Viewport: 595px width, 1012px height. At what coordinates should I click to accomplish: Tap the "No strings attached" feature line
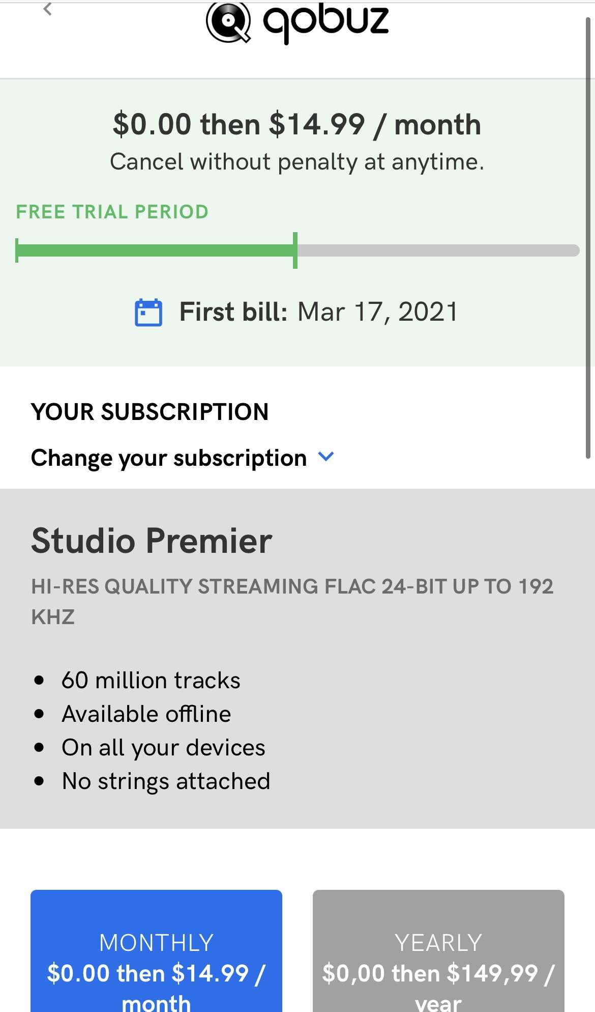(166, 781)
